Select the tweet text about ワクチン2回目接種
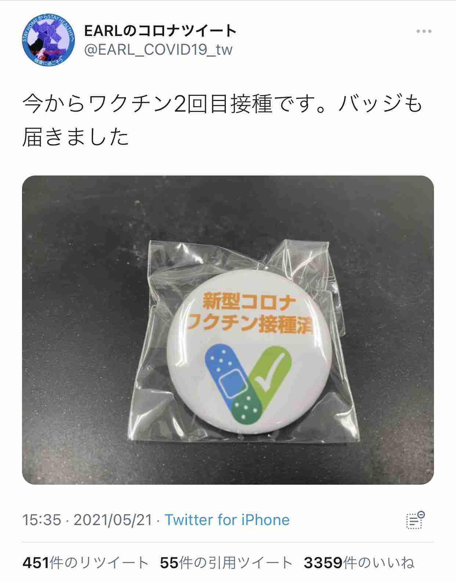The width and height of the screenshot is (456, 582). [x=222, y=121]
